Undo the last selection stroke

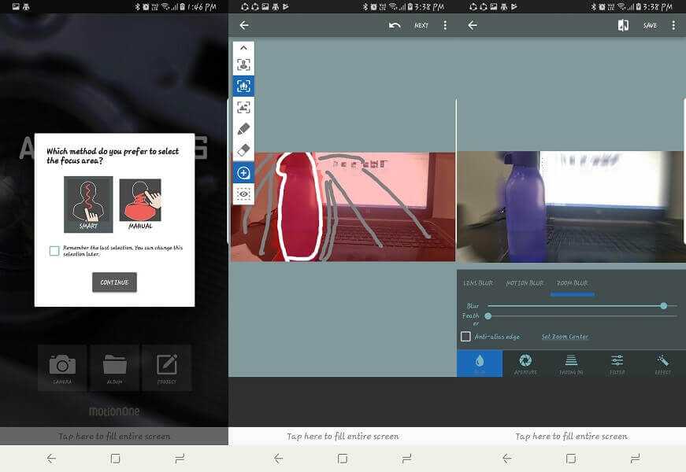point(395,25)
